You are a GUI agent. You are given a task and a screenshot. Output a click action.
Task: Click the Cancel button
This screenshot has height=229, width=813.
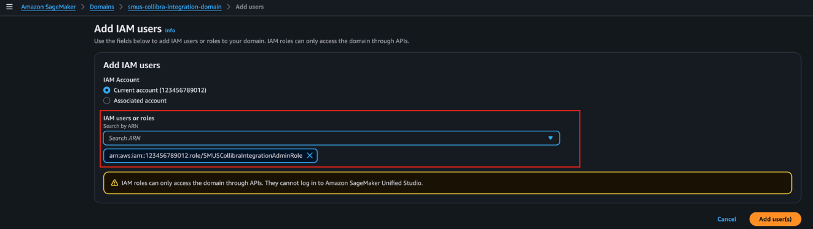[x=726, y=219]
